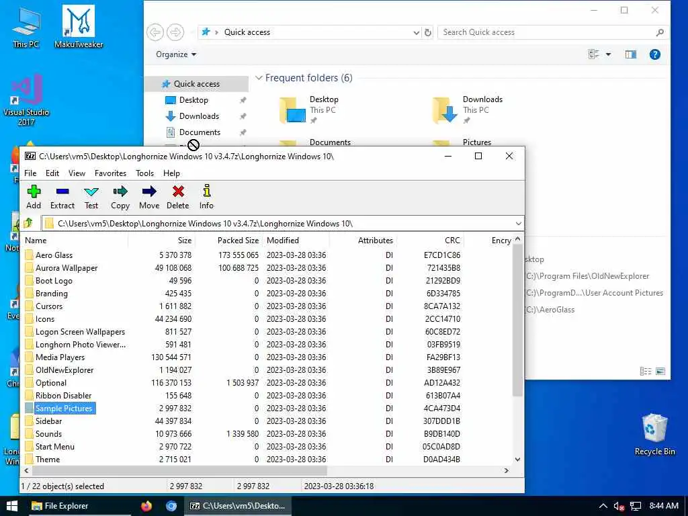
Task: Select the Media Players folder
Action: click(x=60, y=357)
